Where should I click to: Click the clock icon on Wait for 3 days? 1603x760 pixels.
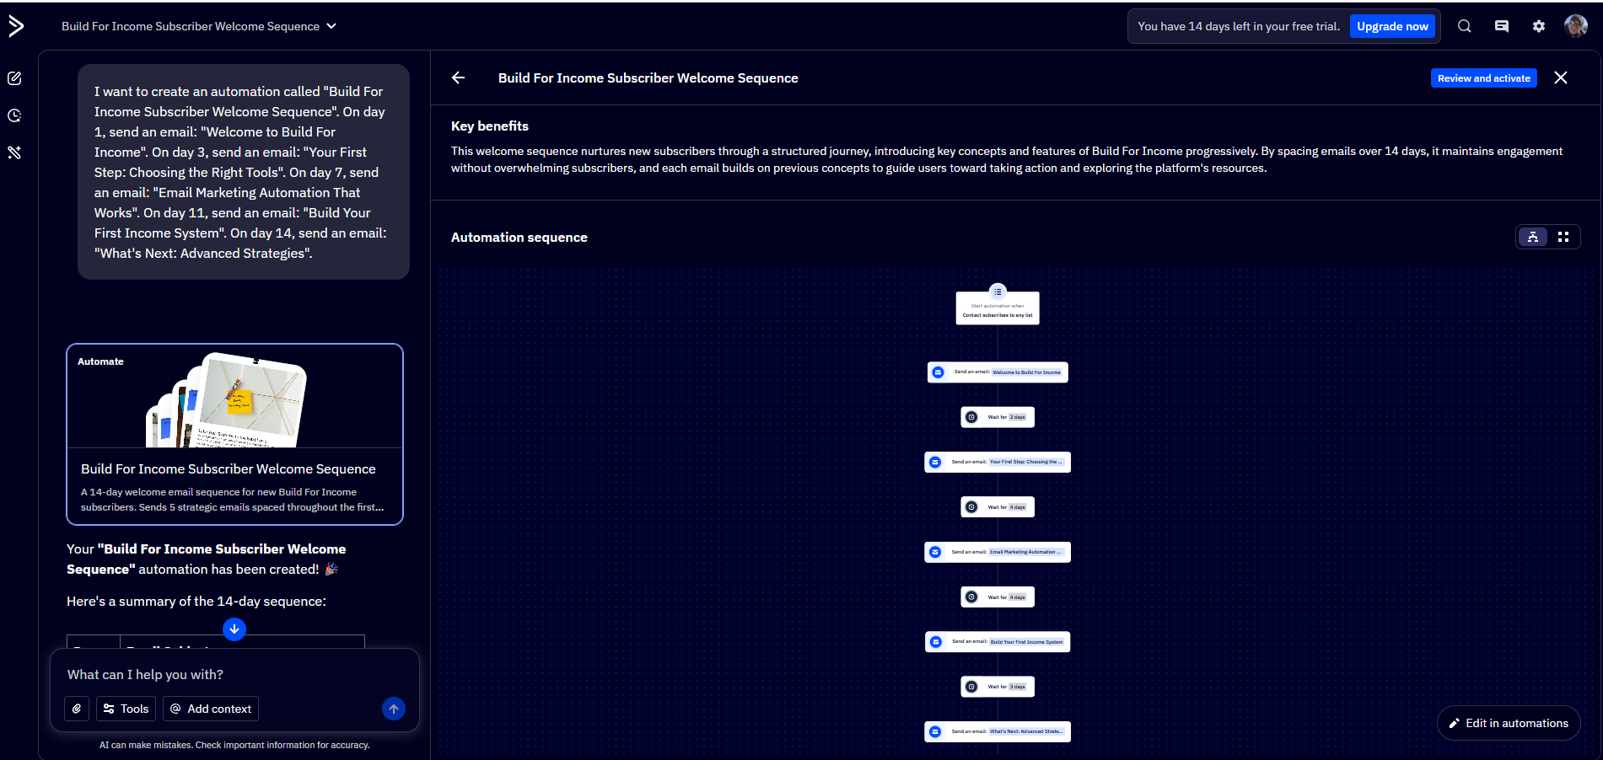click(x=971, y=687)
